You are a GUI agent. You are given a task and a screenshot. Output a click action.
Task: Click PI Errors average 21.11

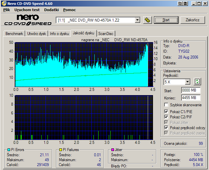44,155
